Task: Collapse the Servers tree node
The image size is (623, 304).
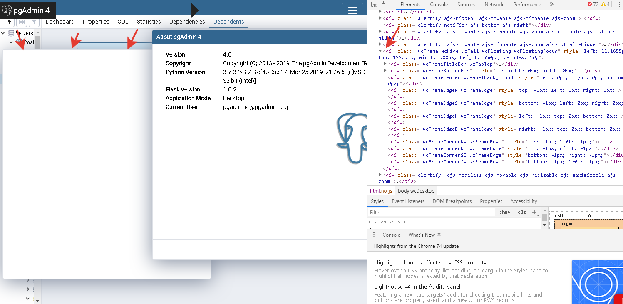Action: pyautogui.click(x=3, y=33)
